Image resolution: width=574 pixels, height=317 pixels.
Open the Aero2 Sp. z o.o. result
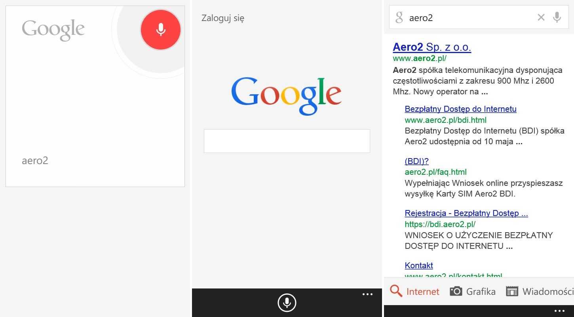[432, 47]
